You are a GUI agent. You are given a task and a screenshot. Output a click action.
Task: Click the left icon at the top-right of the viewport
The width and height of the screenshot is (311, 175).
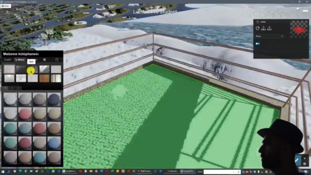click(298, 9)
